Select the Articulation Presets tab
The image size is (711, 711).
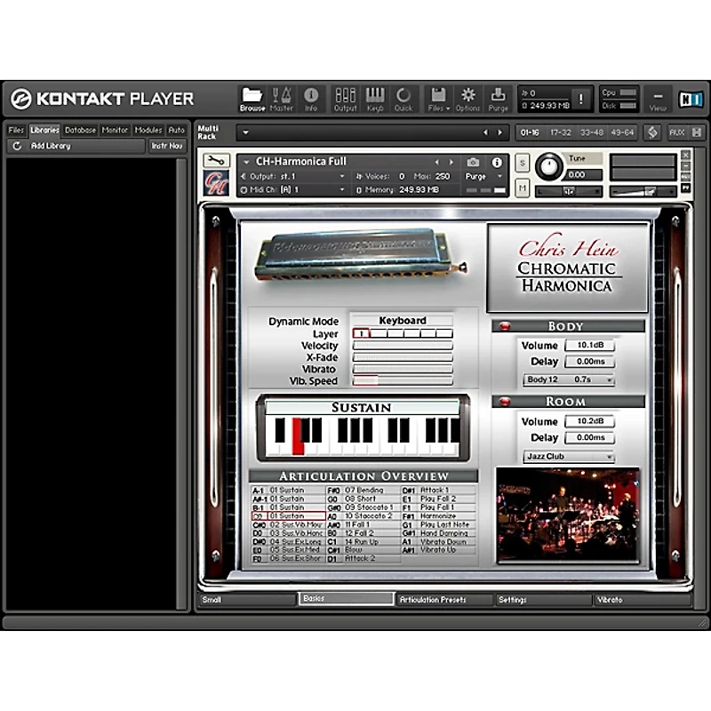(443, 600)
